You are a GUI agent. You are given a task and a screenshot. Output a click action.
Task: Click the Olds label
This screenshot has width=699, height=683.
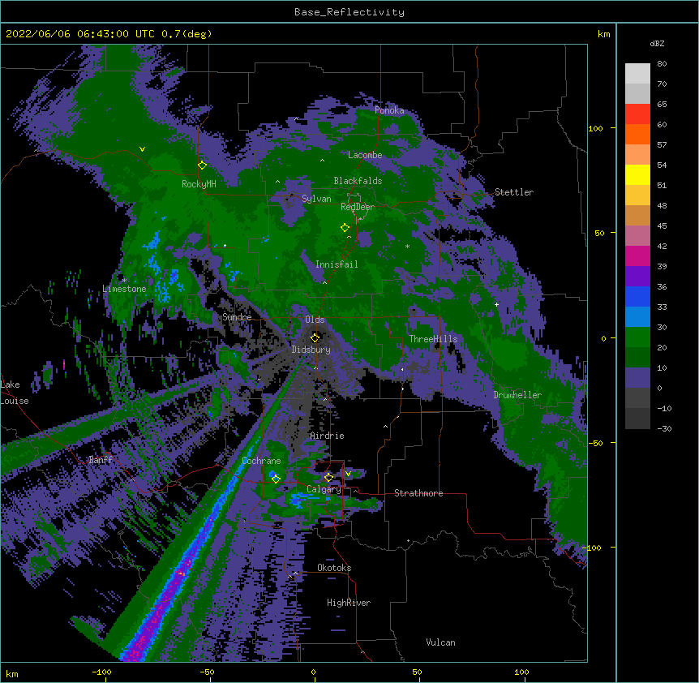(x=315, y=320)
